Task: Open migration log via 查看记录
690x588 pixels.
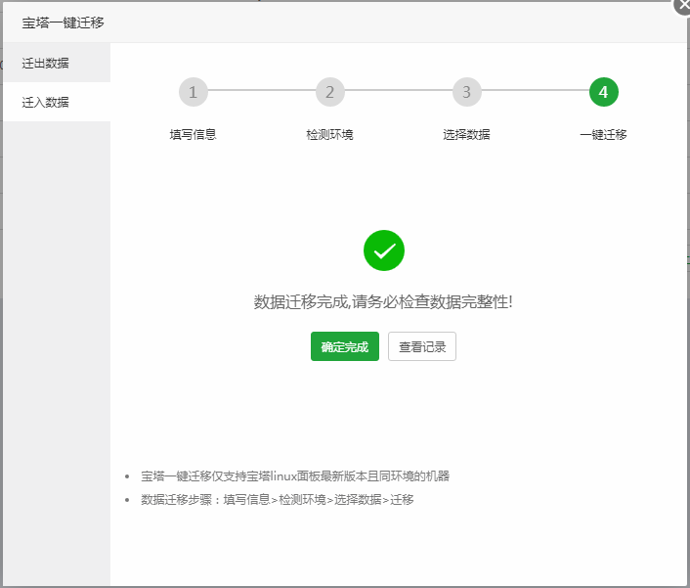Action: (x=421, y=347)
